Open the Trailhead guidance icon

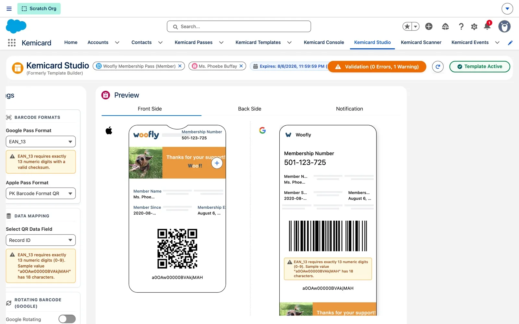[x=445, y=27]
